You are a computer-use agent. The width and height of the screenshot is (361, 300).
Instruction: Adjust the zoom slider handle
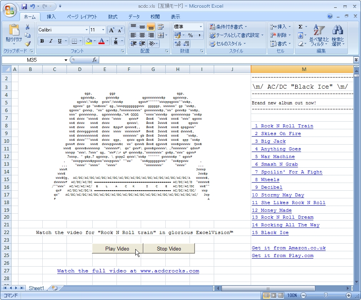pos(326,295)
